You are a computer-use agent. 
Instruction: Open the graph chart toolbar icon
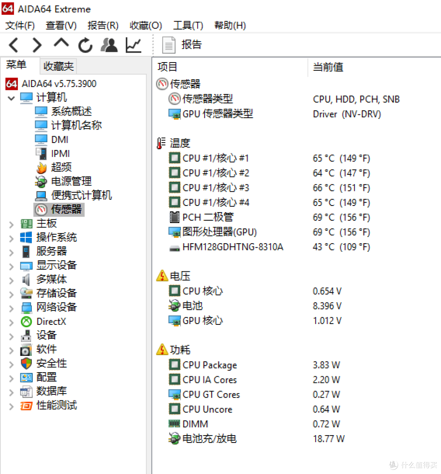[134, 45]
